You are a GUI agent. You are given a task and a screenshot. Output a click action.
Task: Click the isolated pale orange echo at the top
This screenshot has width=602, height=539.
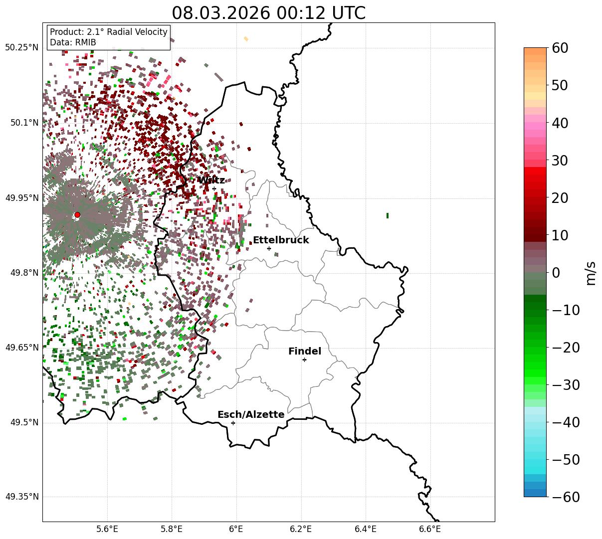point(246,38)
